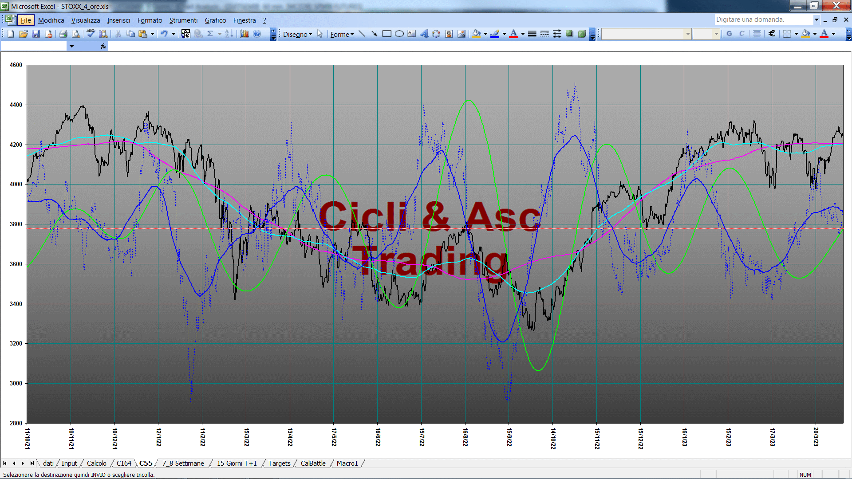The image size is (852, 479).
Task: Open the Shadow Style options
Action: point(569,34)
